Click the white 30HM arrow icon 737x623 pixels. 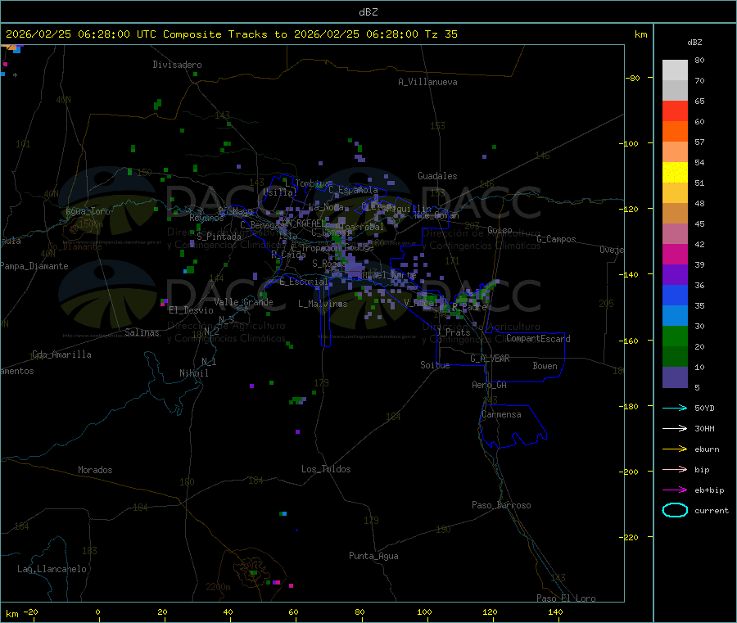pyautogui.click(x=675, y=428)
